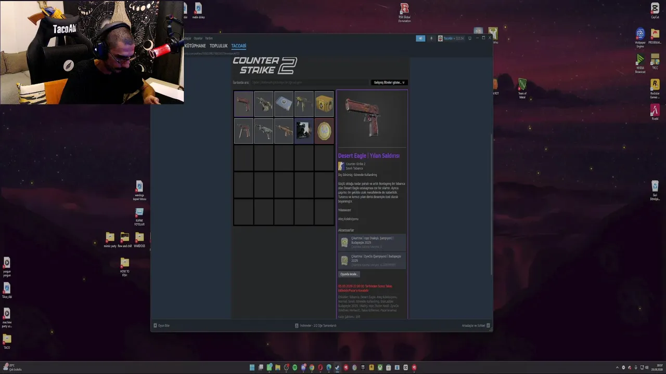
Task: Open Steam notifications bell
Action: (431, 38)
